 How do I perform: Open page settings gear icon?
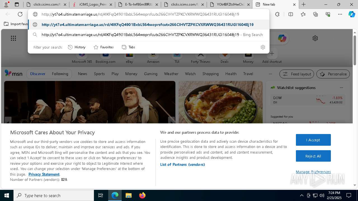coord(315,38)
